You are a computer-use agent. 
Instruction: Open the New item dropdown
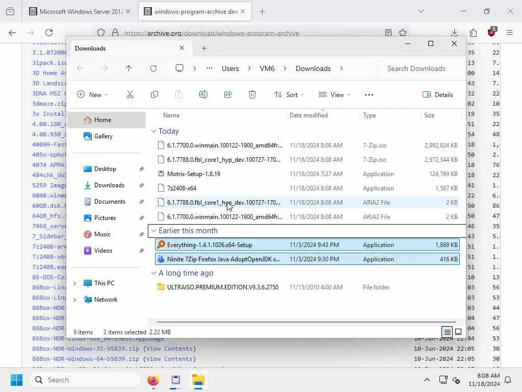click(92, 94)
